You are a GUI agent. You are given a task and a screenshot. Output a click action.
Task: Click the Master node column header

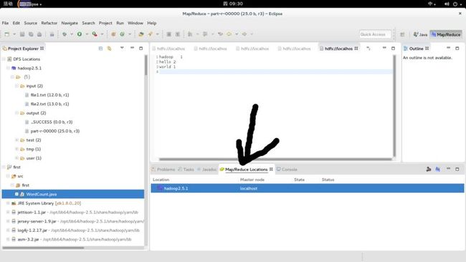[x=252, y=180]
